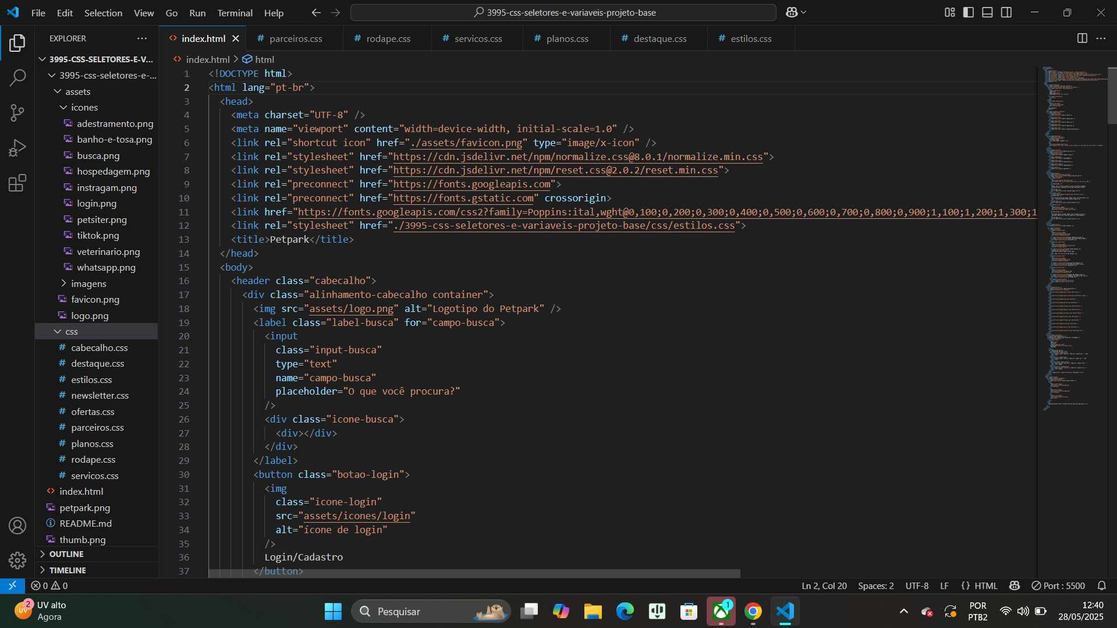Open editor More Actions ellipsis
Screen dimensions: 1117x628
click(1101, 38)
